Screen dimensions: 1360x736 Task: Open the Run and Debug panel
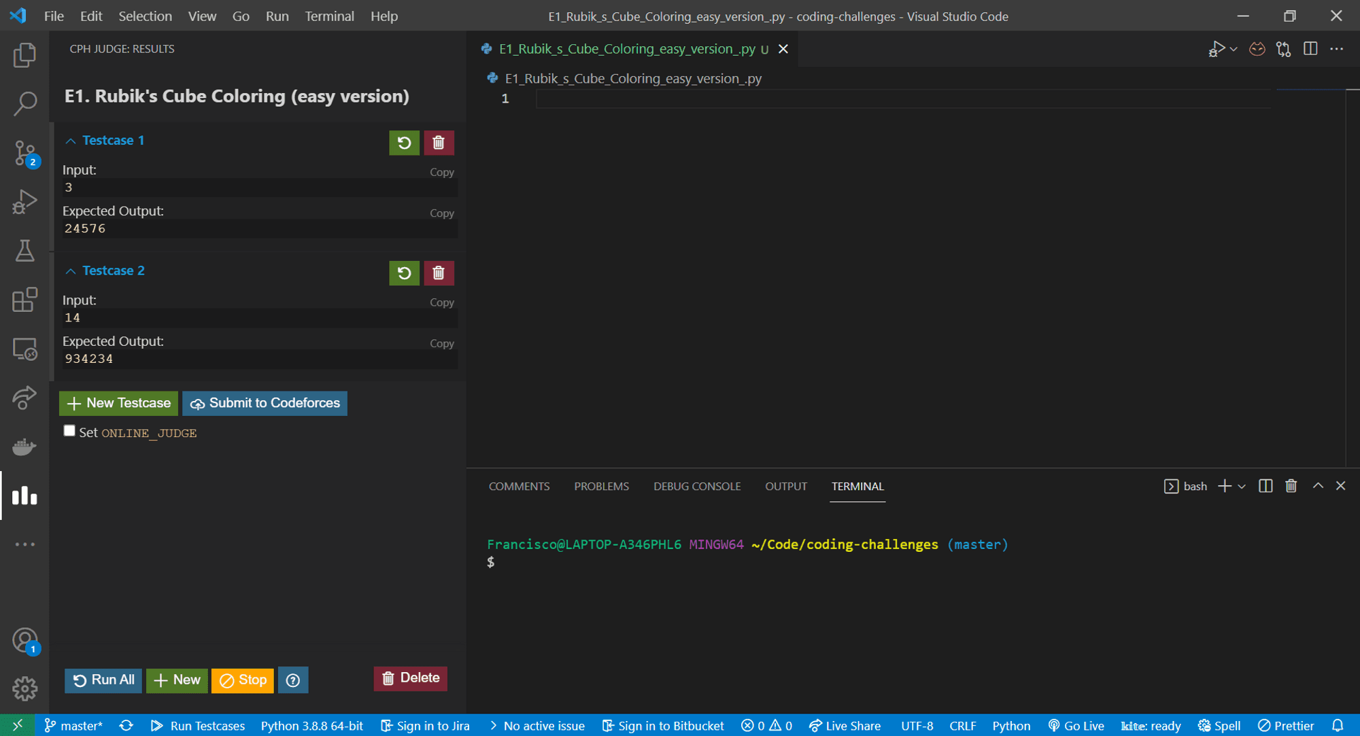point(24,201)
